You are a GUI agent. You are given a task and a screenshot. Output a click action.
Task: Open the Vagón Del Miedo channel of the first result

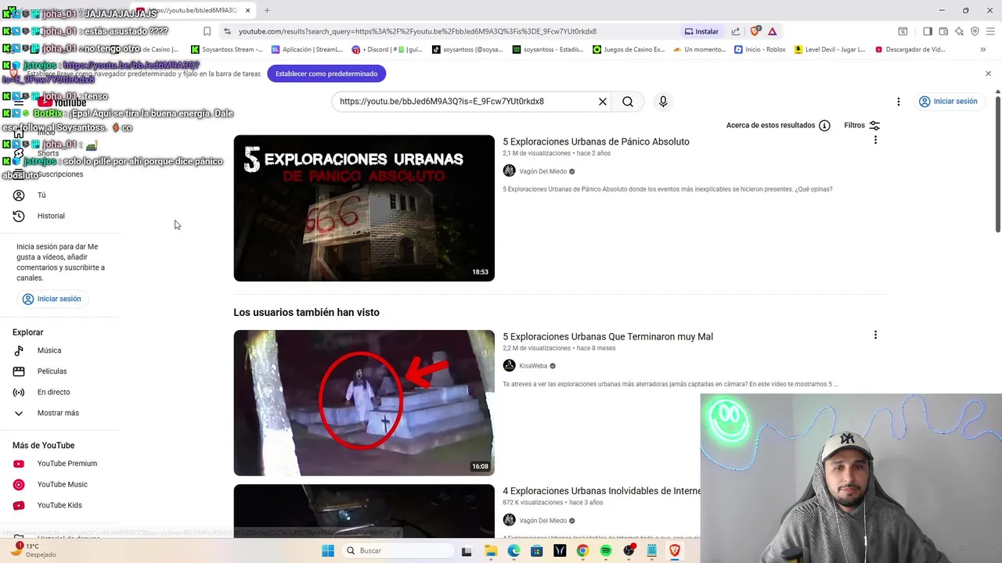[x=542, y=171]
